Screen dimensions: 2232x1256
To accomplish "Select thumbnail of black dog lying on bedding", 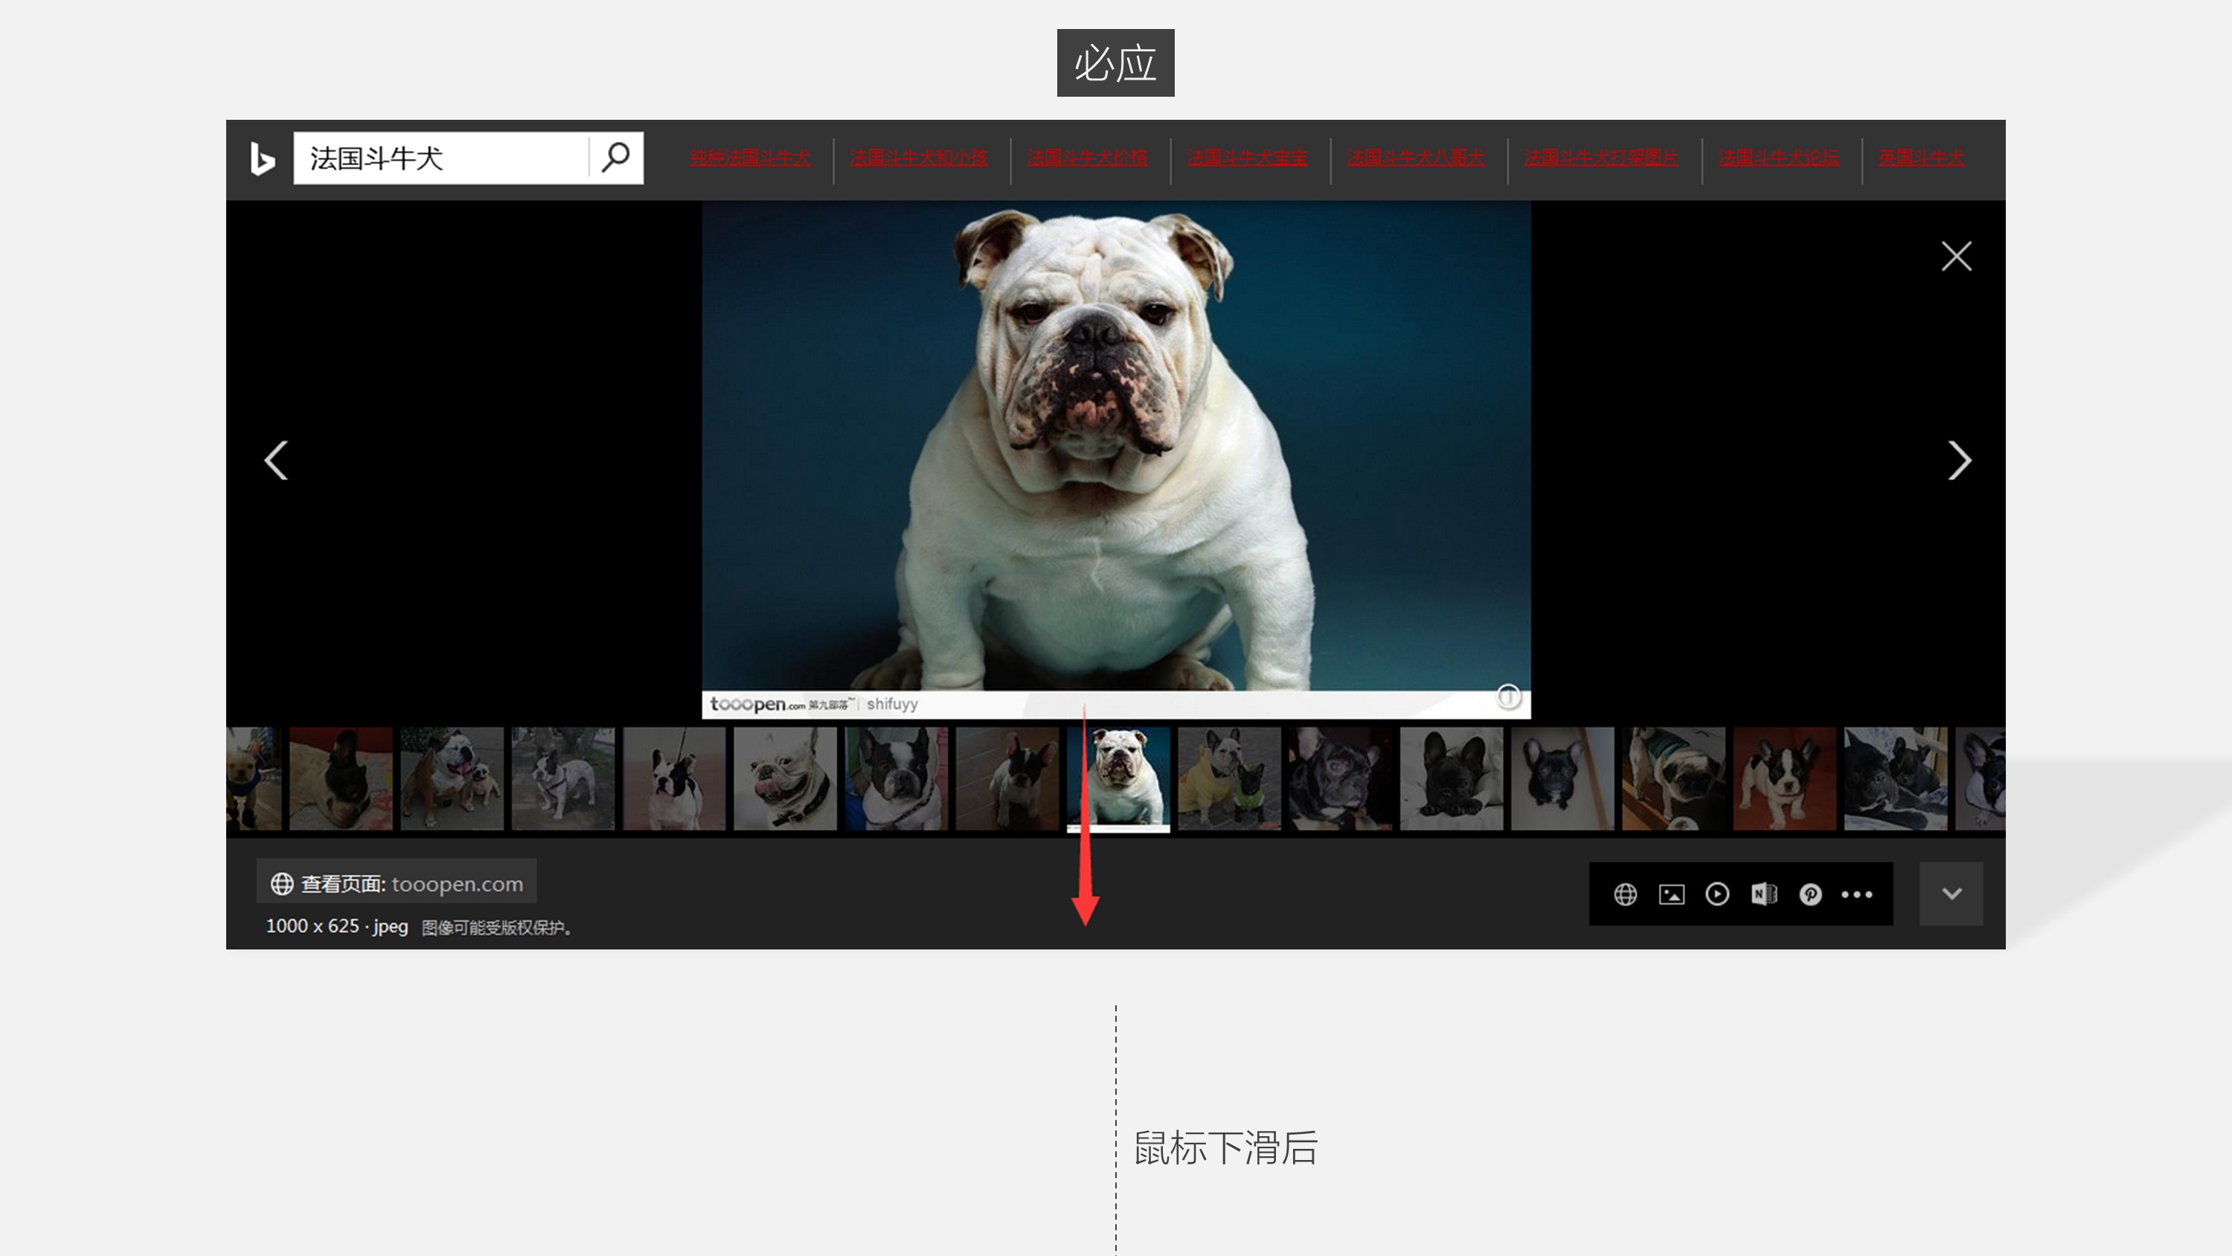I will coord(1452,778).
